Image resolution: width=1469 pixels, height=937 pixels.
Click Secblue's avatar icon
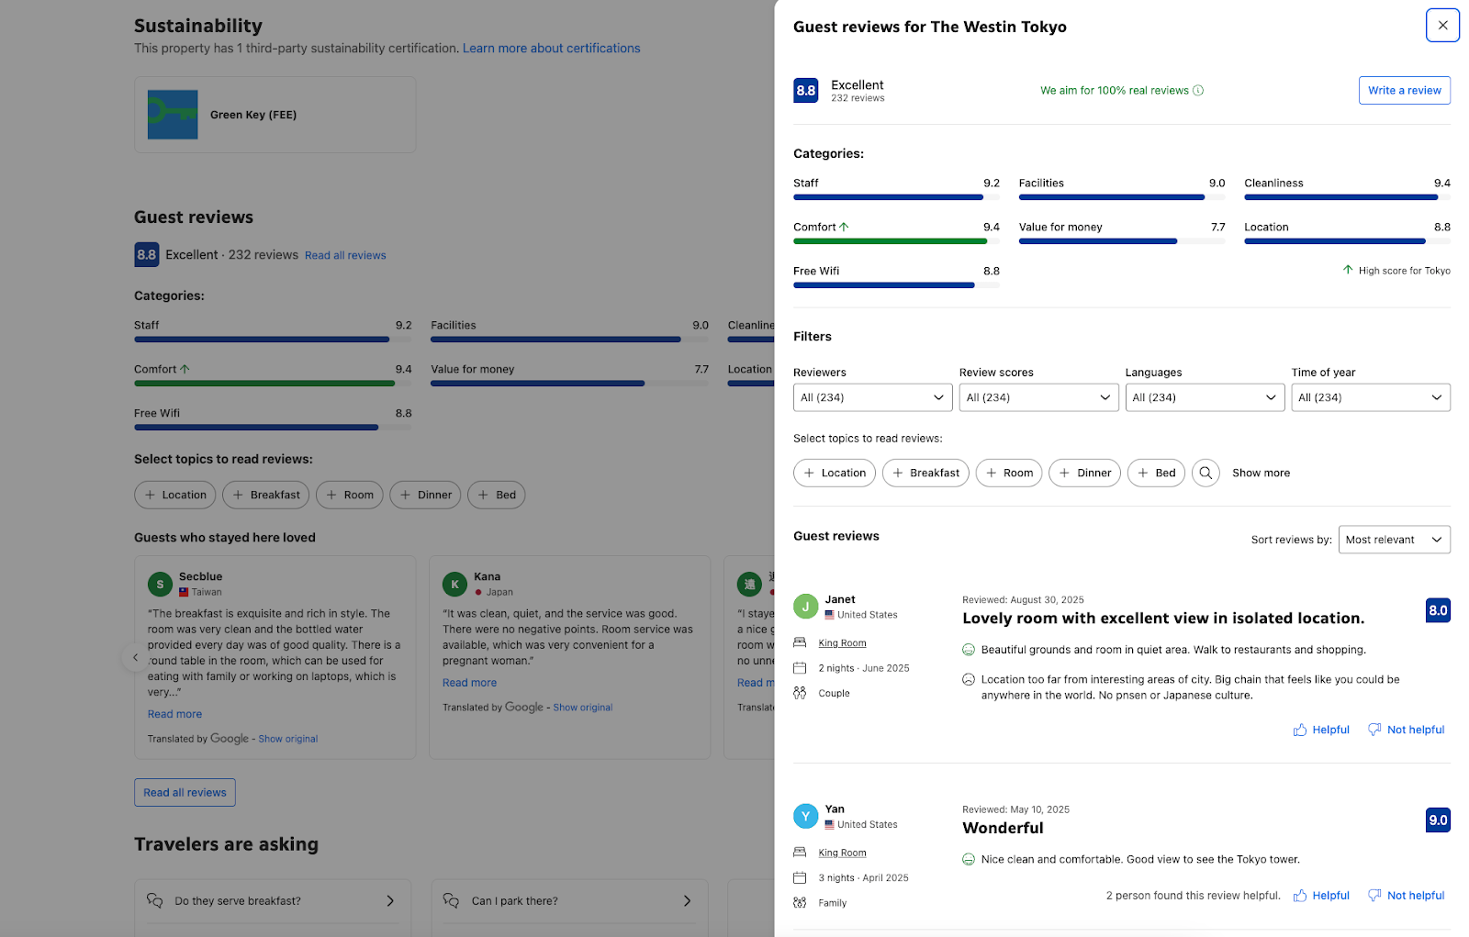(160, 584)
